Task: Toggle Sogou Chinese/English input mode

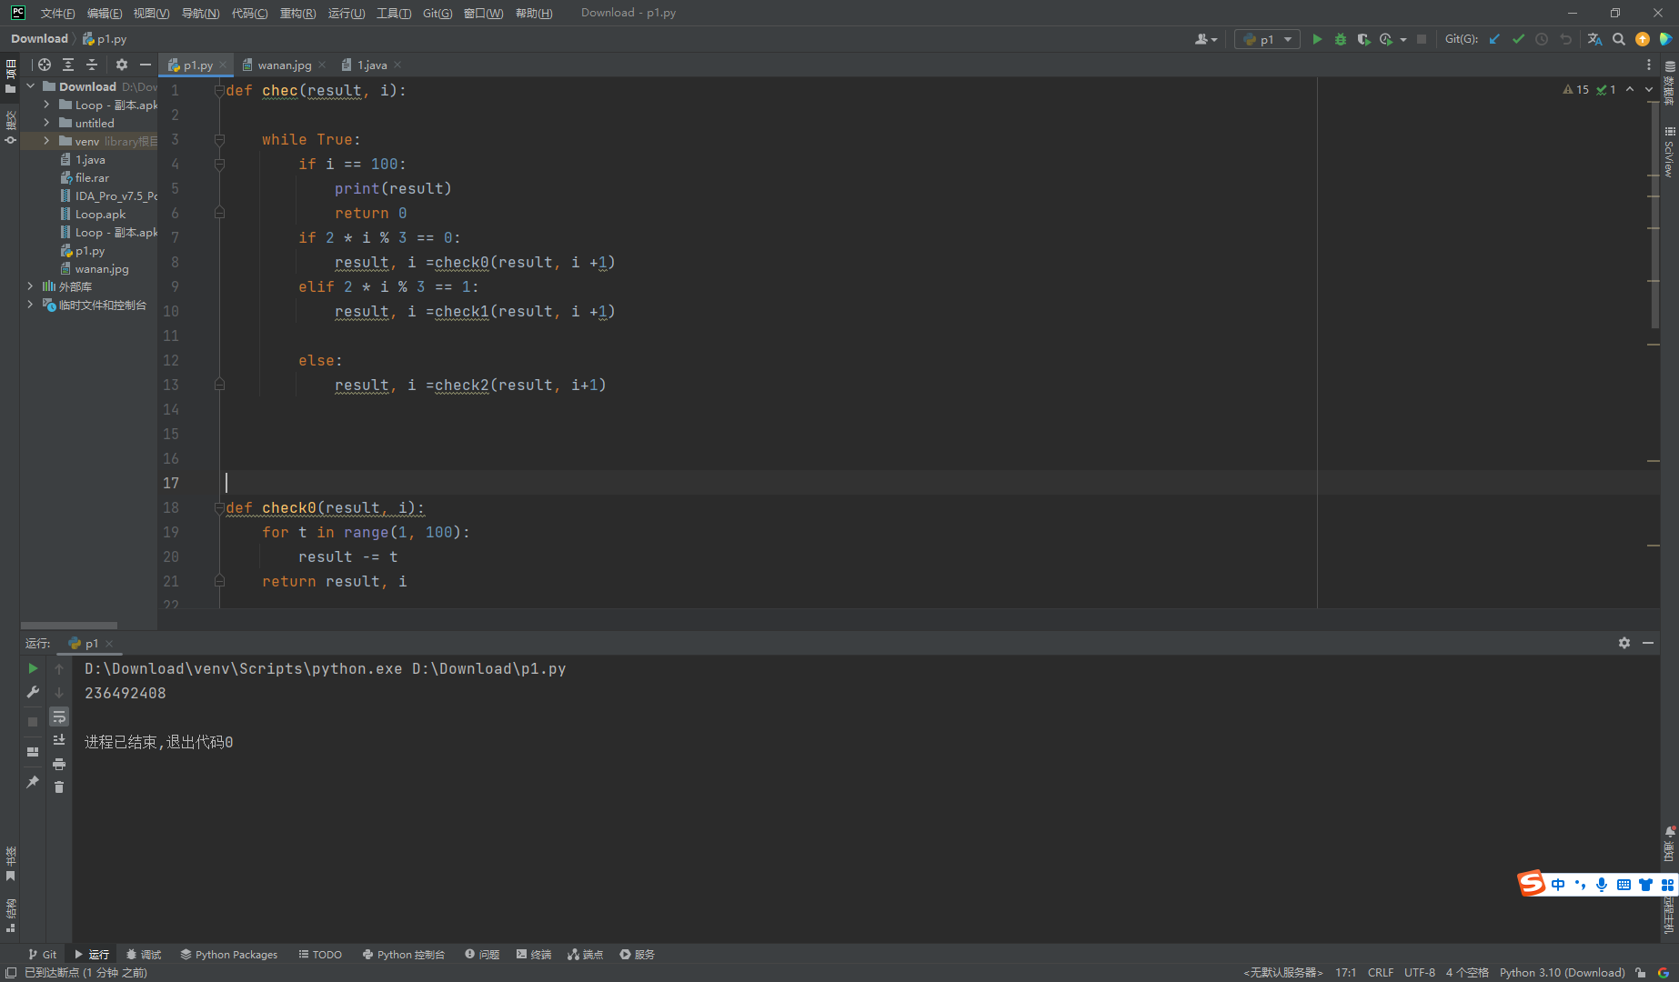Action: 1559,885
